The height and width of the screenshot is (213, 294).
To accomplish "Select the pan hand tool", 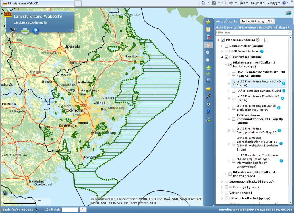I will pos(208,45).
